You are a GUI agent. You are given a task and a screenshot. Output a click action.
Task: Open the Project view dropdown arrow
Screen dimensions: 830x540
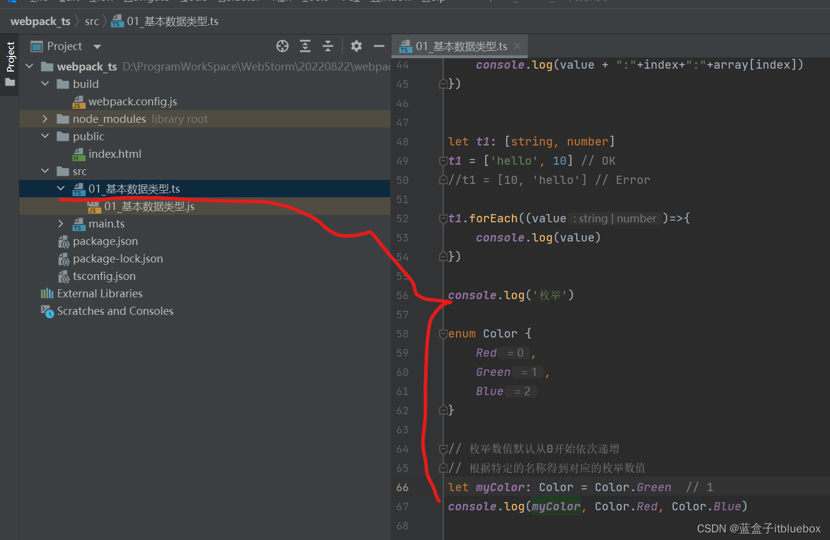coord(97,47)
